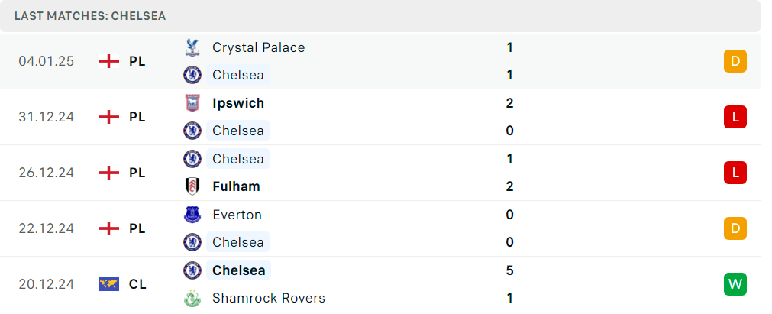Click the orange D badge for the Crystal Palace match
The width and height of the screenshot is (772, 314).
tap(735, 61)
